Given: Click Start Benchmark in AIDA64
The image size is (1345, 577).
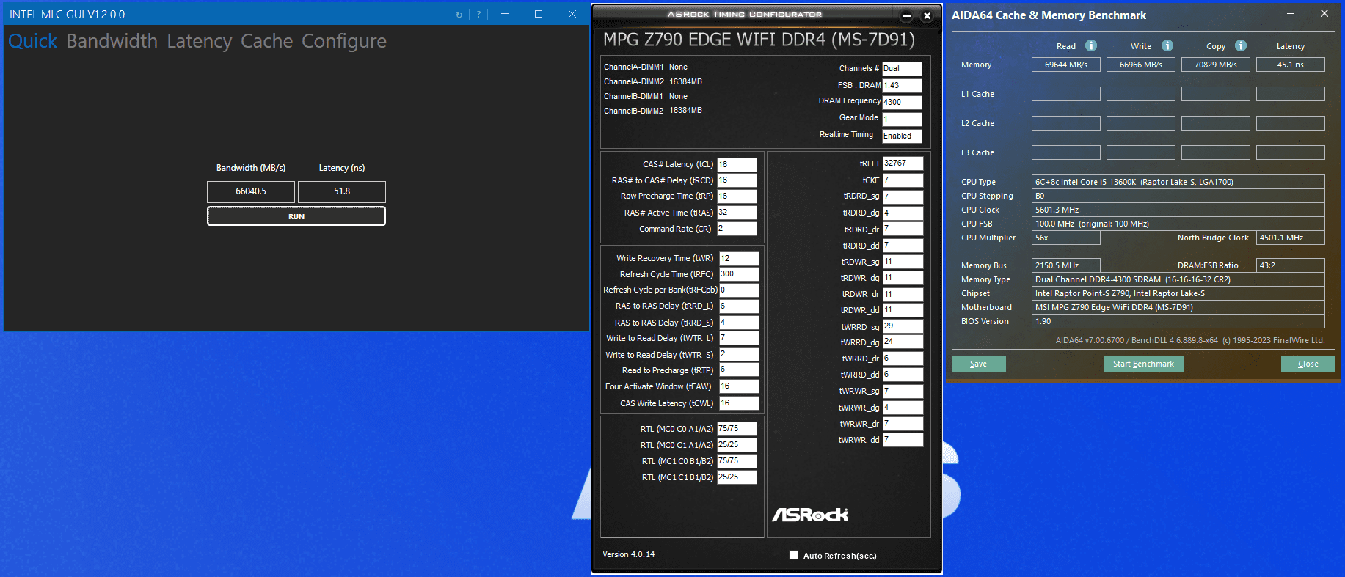Looking at the screenshot, I should [1143, 364].
